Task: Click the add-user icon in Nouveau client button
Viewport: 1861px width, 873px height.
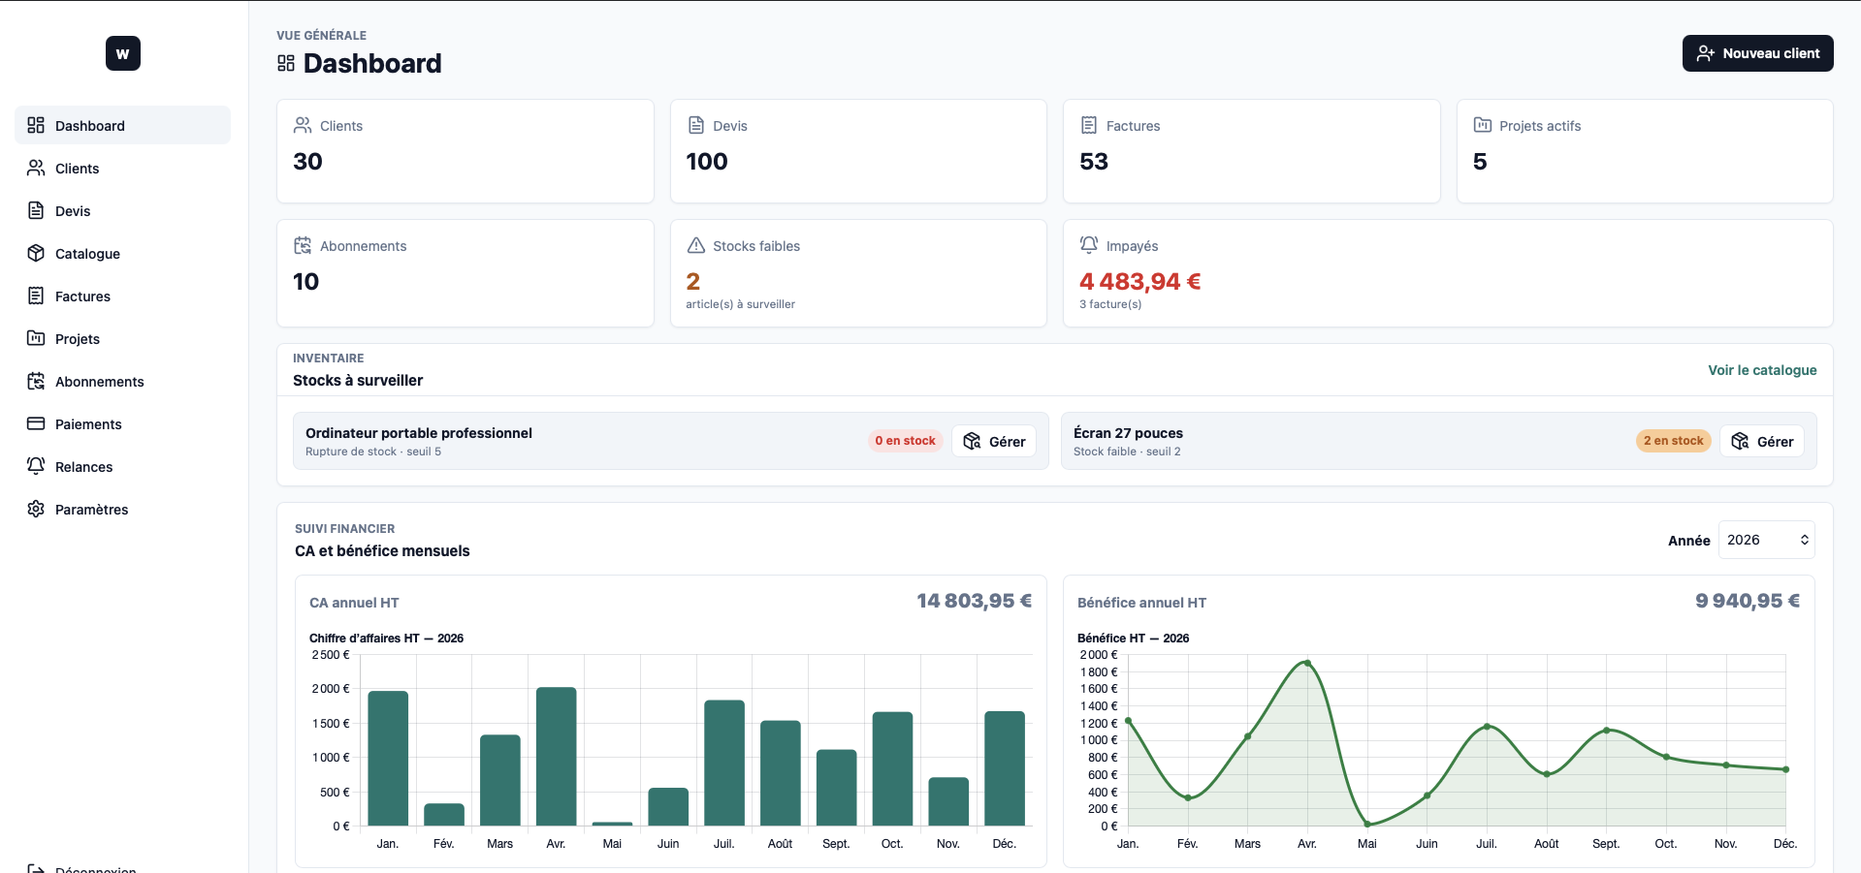Action: pos(1706,53)
